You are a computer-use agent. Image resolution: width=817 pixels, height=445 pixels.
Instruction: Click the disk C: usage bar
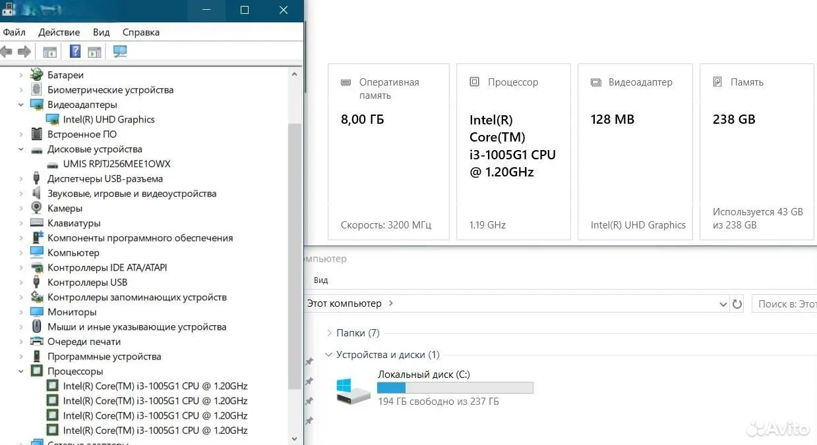point(455,388)
